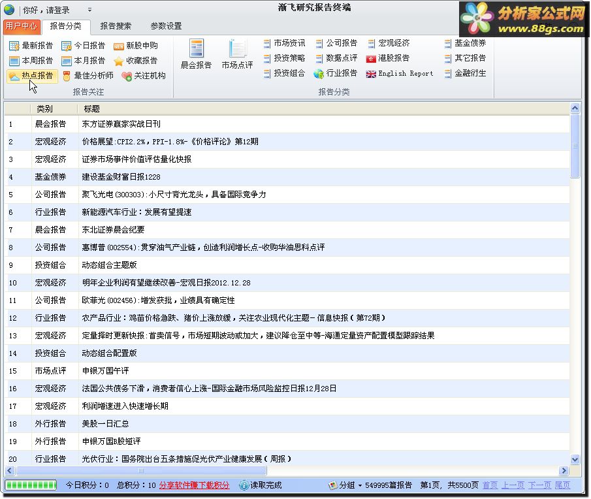591x499 pixels.
Task: Open the 最新报告 latest reports item
Action: pyautogui.click(x=31, y=46)
